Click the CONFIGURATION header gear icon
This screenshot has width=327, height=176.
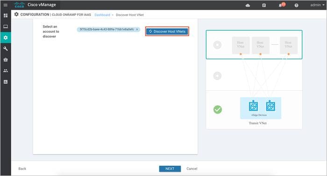[x=16, y=14]
